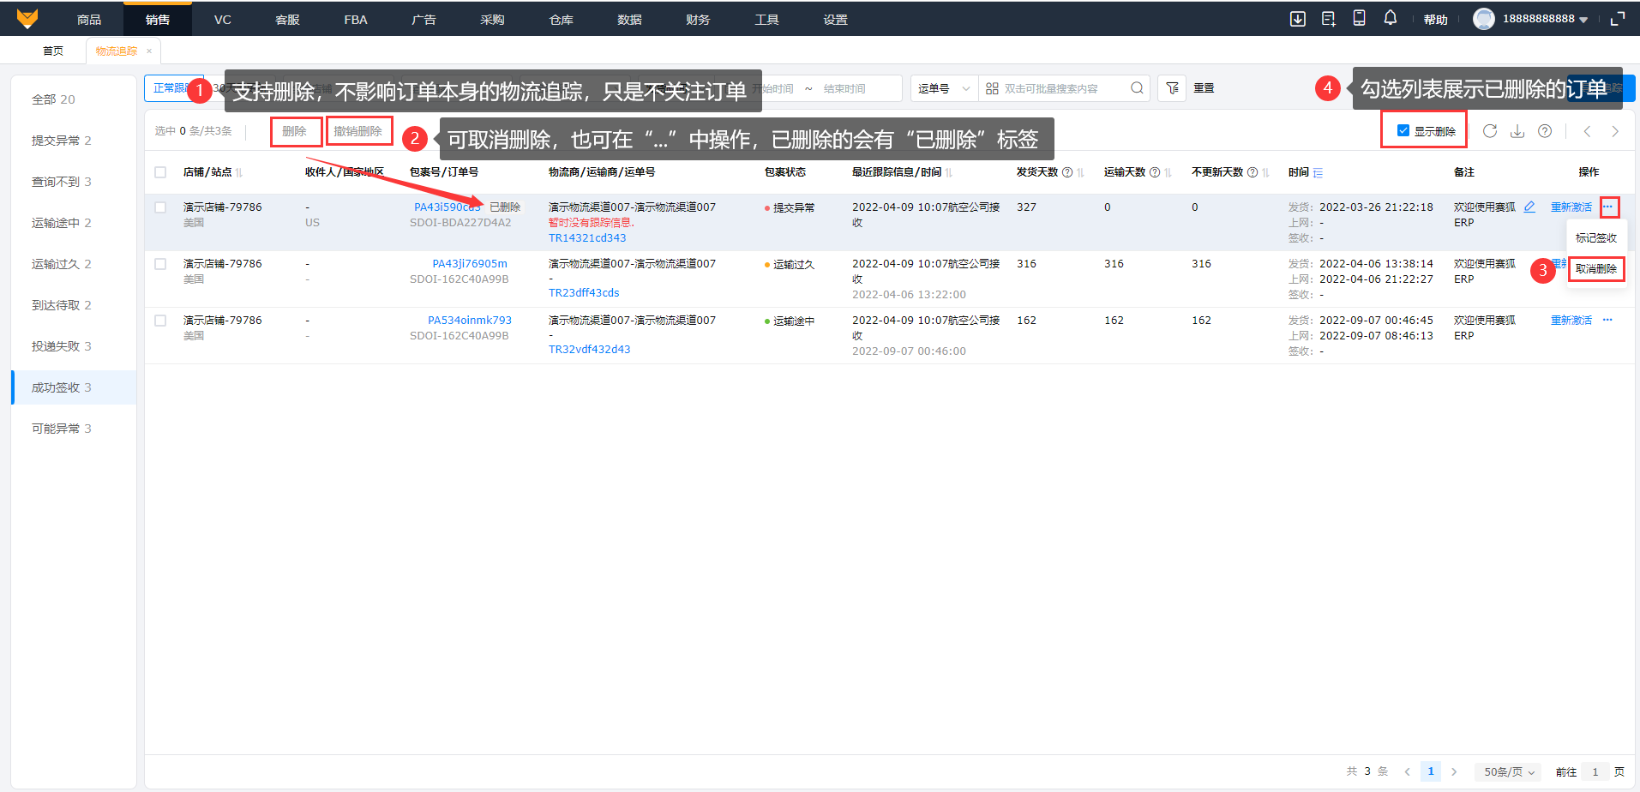Open the 运单号 search type dropdown

point(943,88)
